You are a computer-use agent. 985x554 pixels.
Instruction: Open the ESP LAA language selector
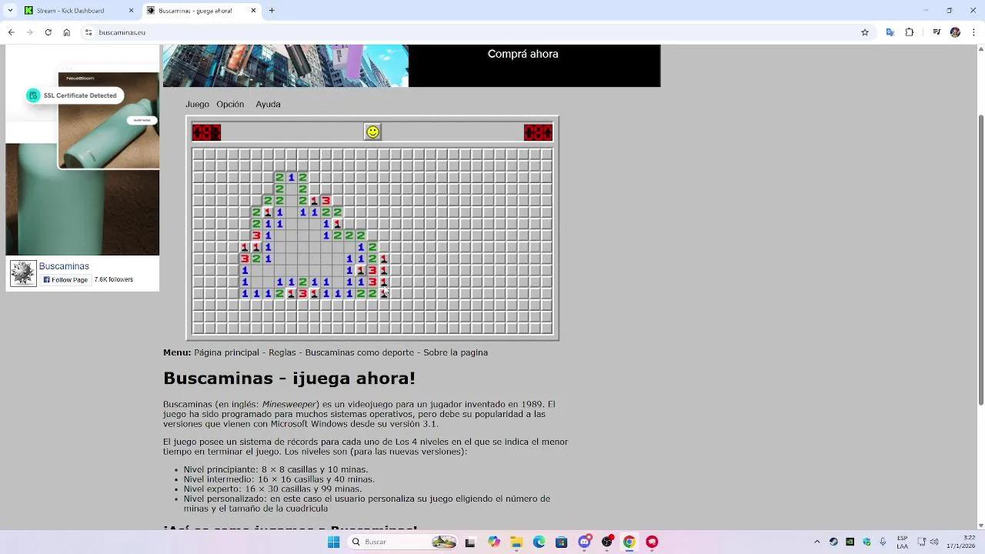pyautogui.click(x=903, y=542)
